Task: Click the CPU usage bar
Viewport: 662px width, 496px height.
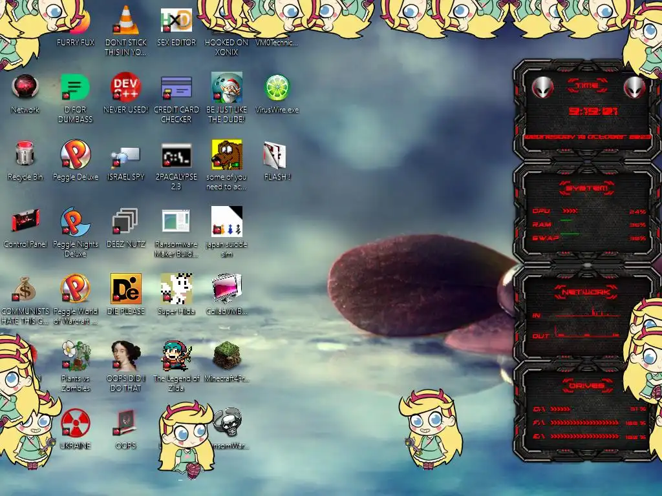Action: tap(570, 211)
